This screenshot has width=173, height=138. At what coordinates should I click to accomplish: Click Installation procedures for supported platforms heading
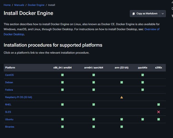53,45
